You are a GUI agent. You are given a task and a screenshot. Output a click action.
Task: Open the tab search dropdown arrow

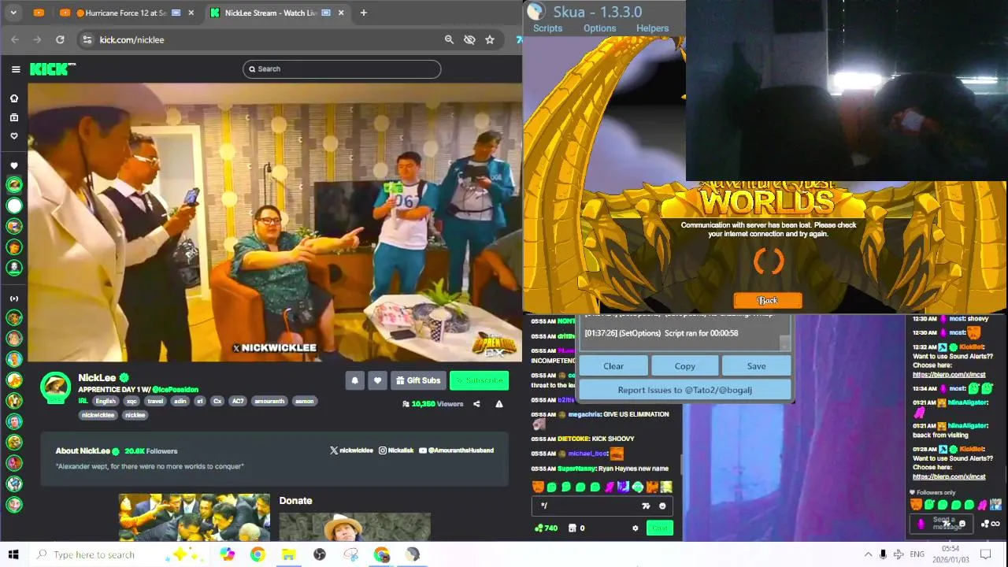point(14,13)
